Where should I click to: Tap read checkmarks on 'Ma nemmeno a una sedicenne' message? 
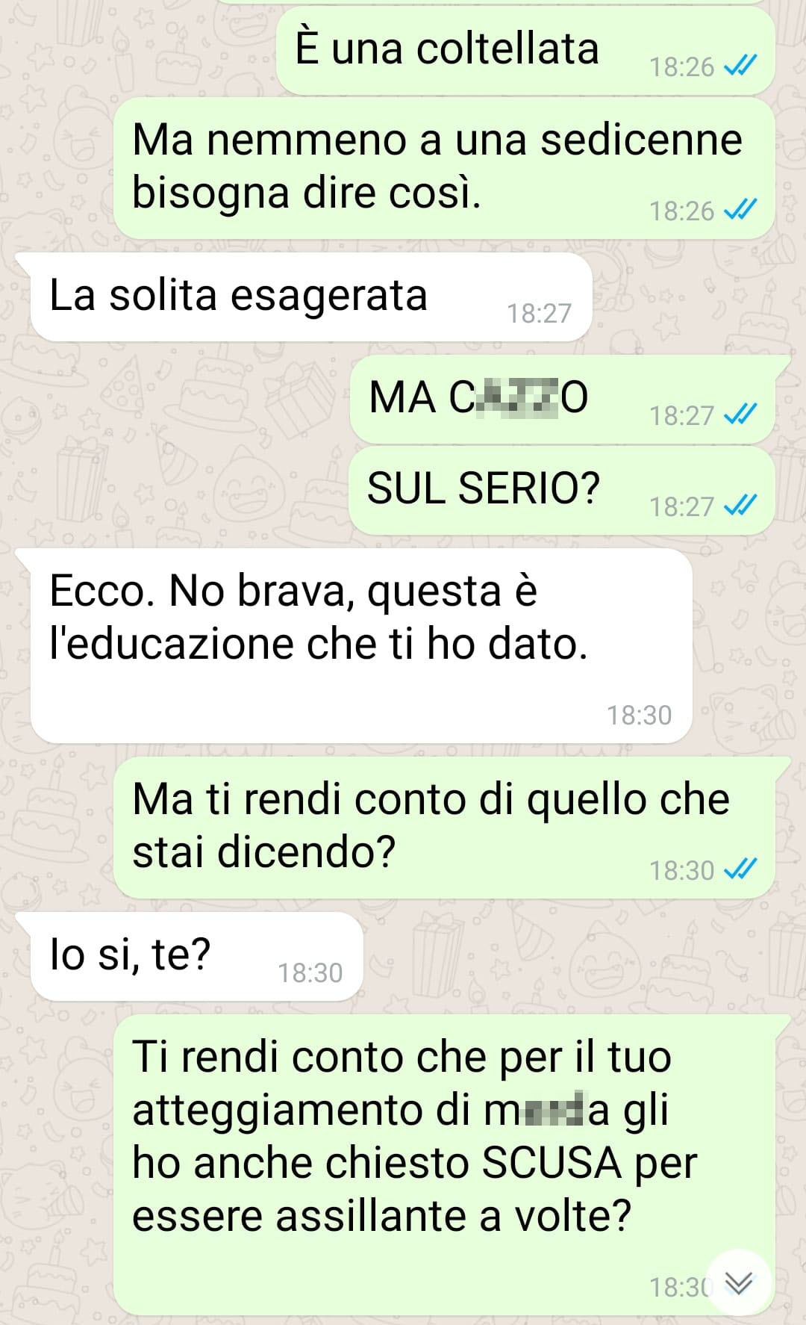740,211
